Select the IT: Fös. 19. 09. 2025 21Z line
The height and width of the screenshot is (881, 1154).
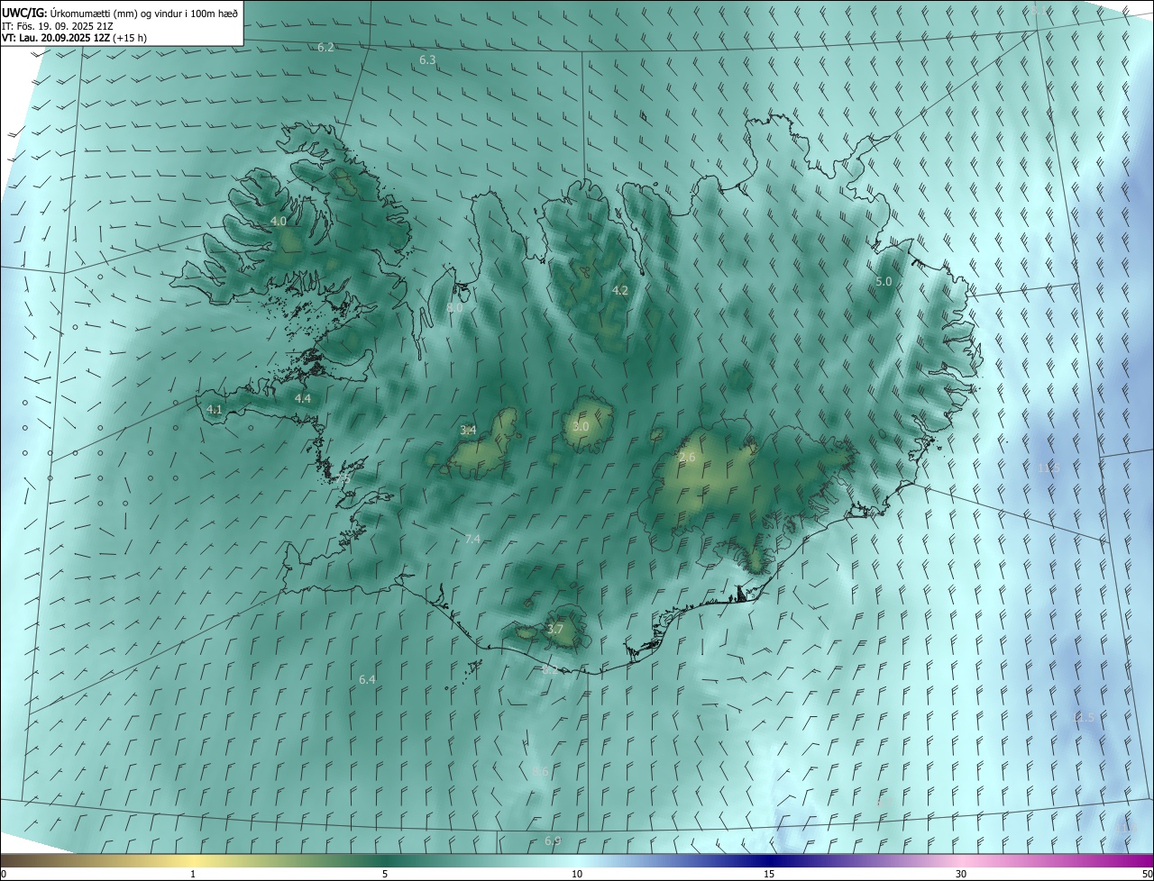57,26
